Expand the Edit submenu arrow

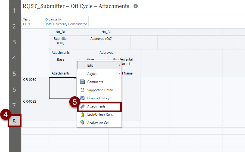point(119,65)
